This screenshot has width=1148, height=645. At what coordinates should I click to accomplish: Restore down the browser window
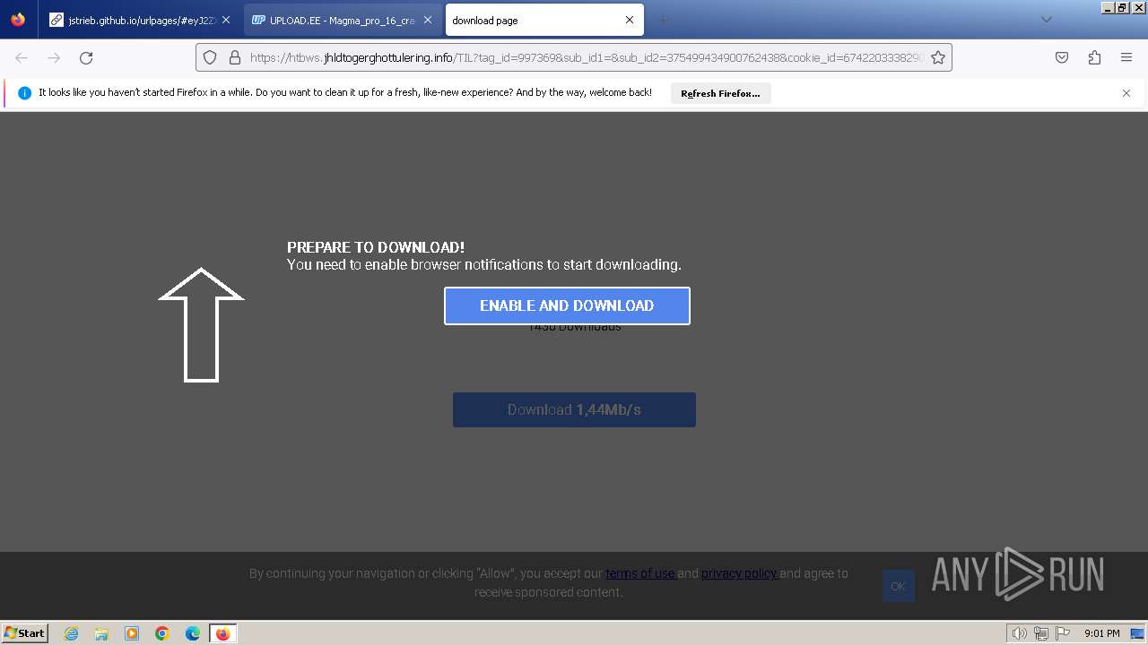[x=1122, y=7]
